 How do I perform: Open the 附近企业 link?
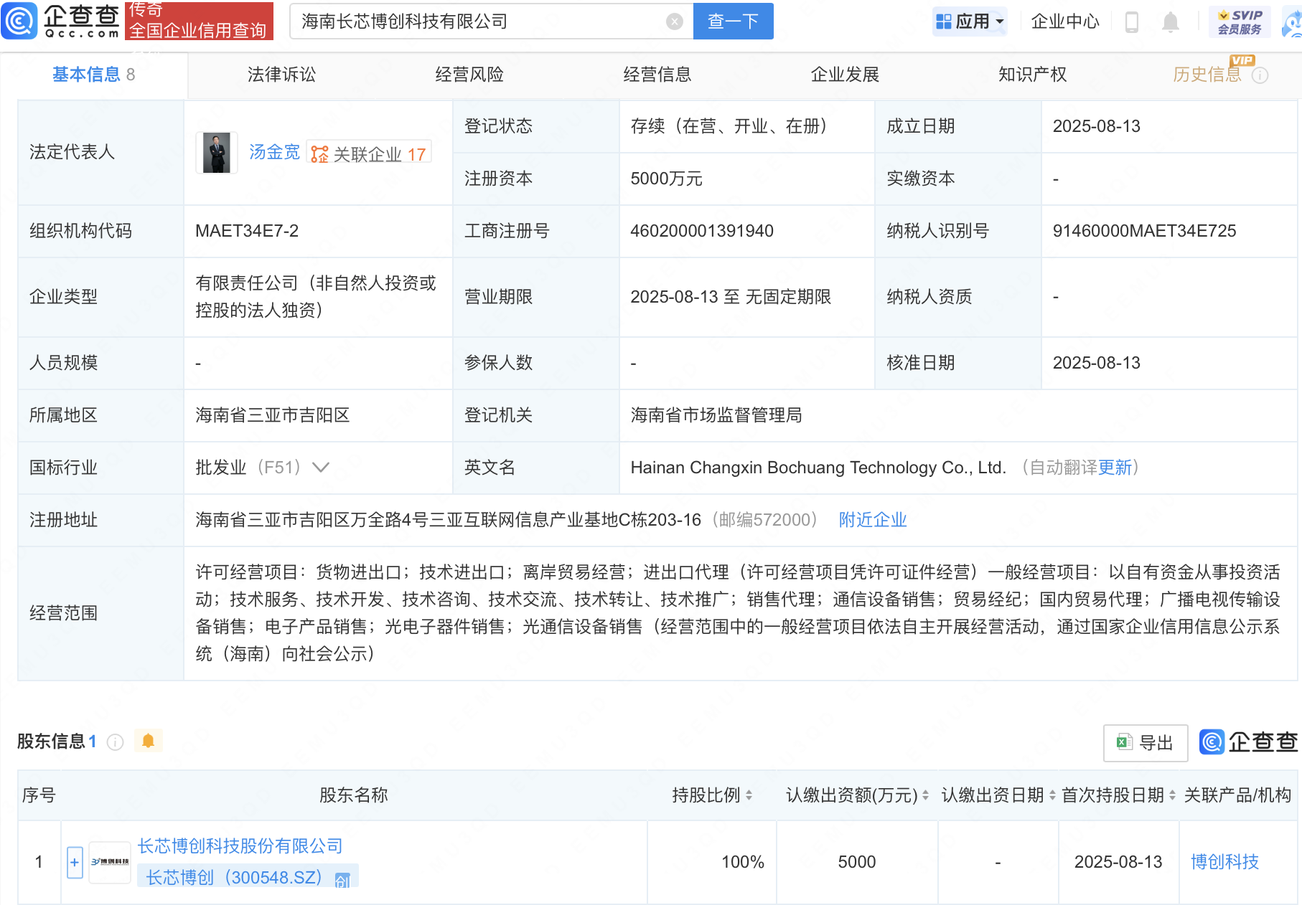873,520
